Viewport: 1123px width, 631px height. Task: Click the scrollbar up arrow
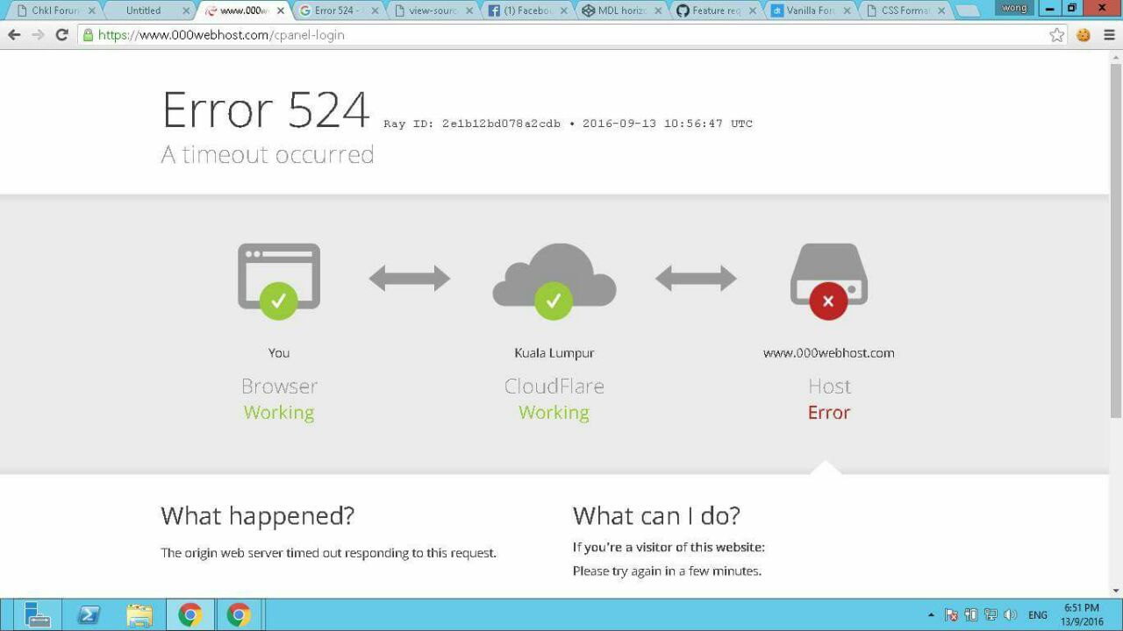pos(1116,56)
